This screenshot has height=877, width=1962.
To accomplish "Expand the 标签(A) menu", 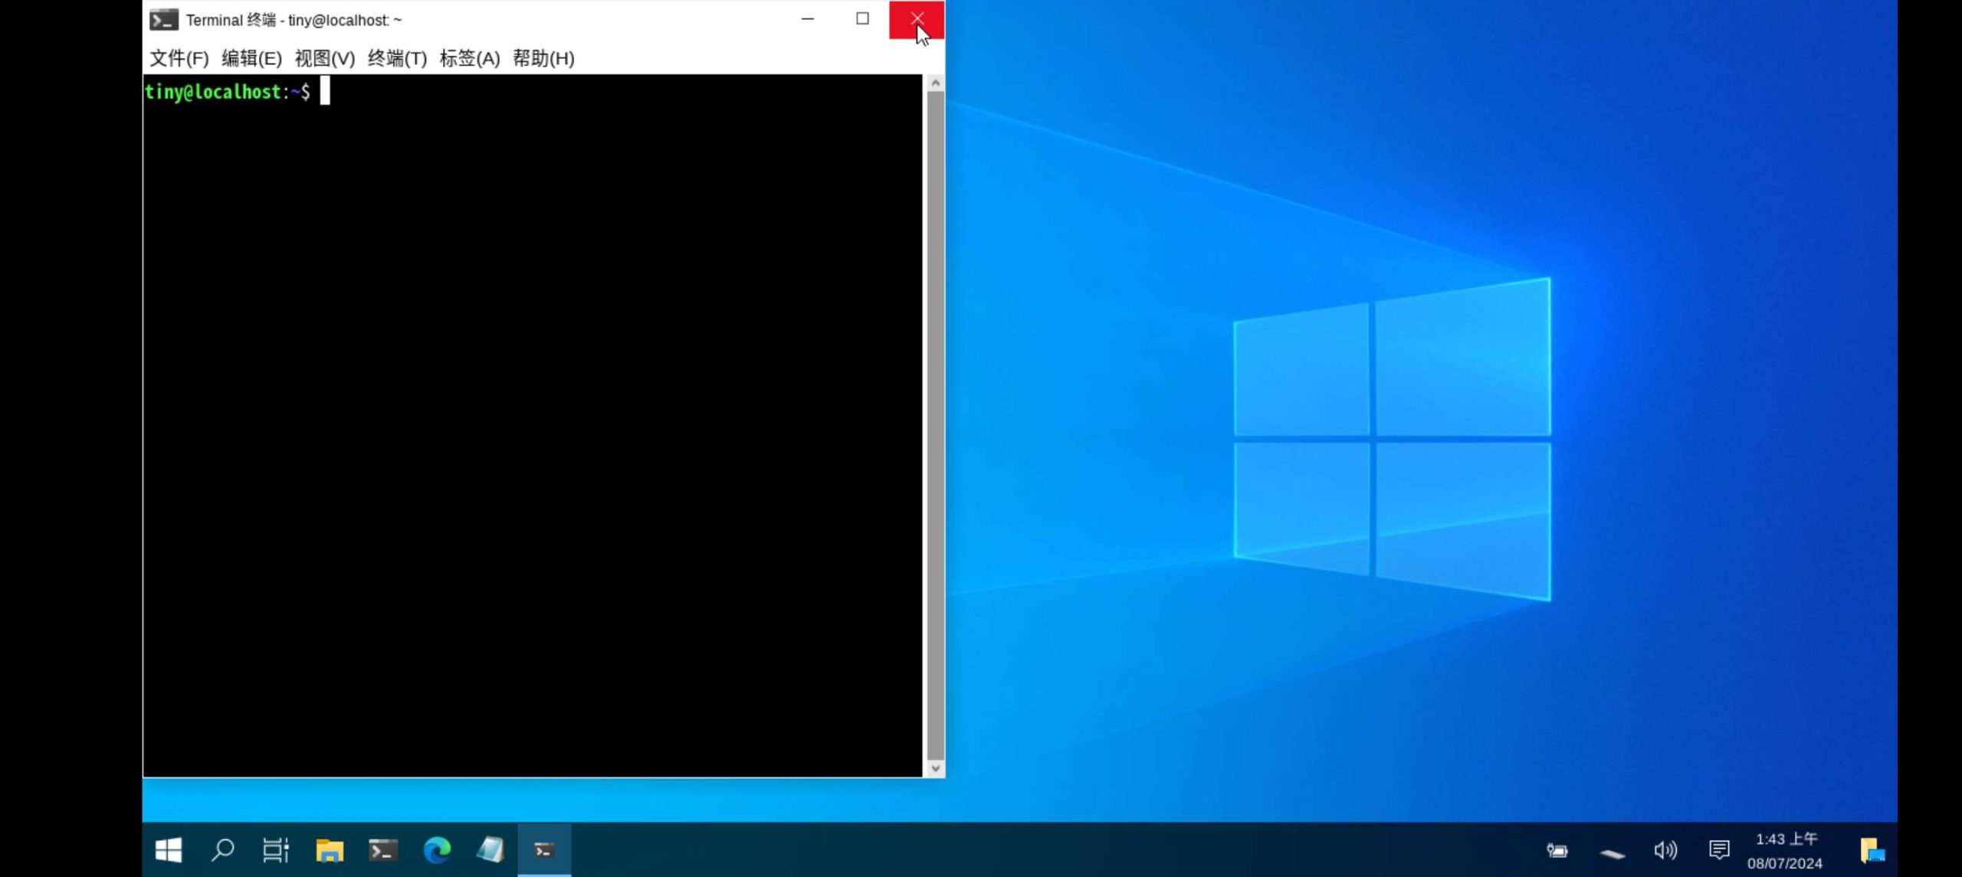I will (x=469, y=58).
